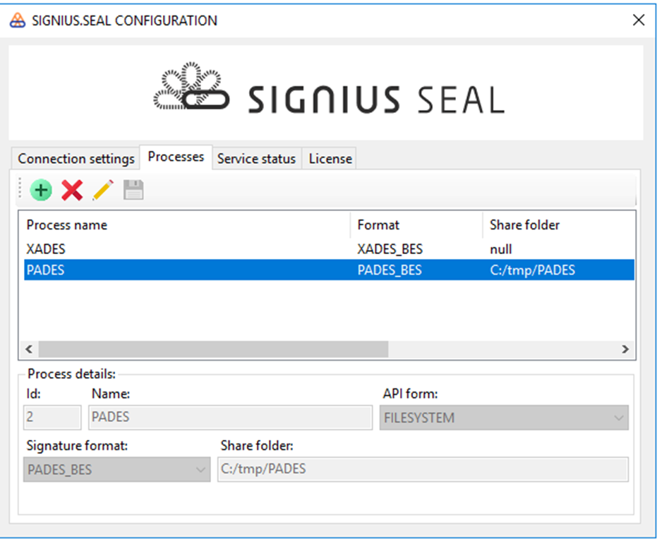
Task: Click the floppy disk save icon
Action: (x=133, y=190)
